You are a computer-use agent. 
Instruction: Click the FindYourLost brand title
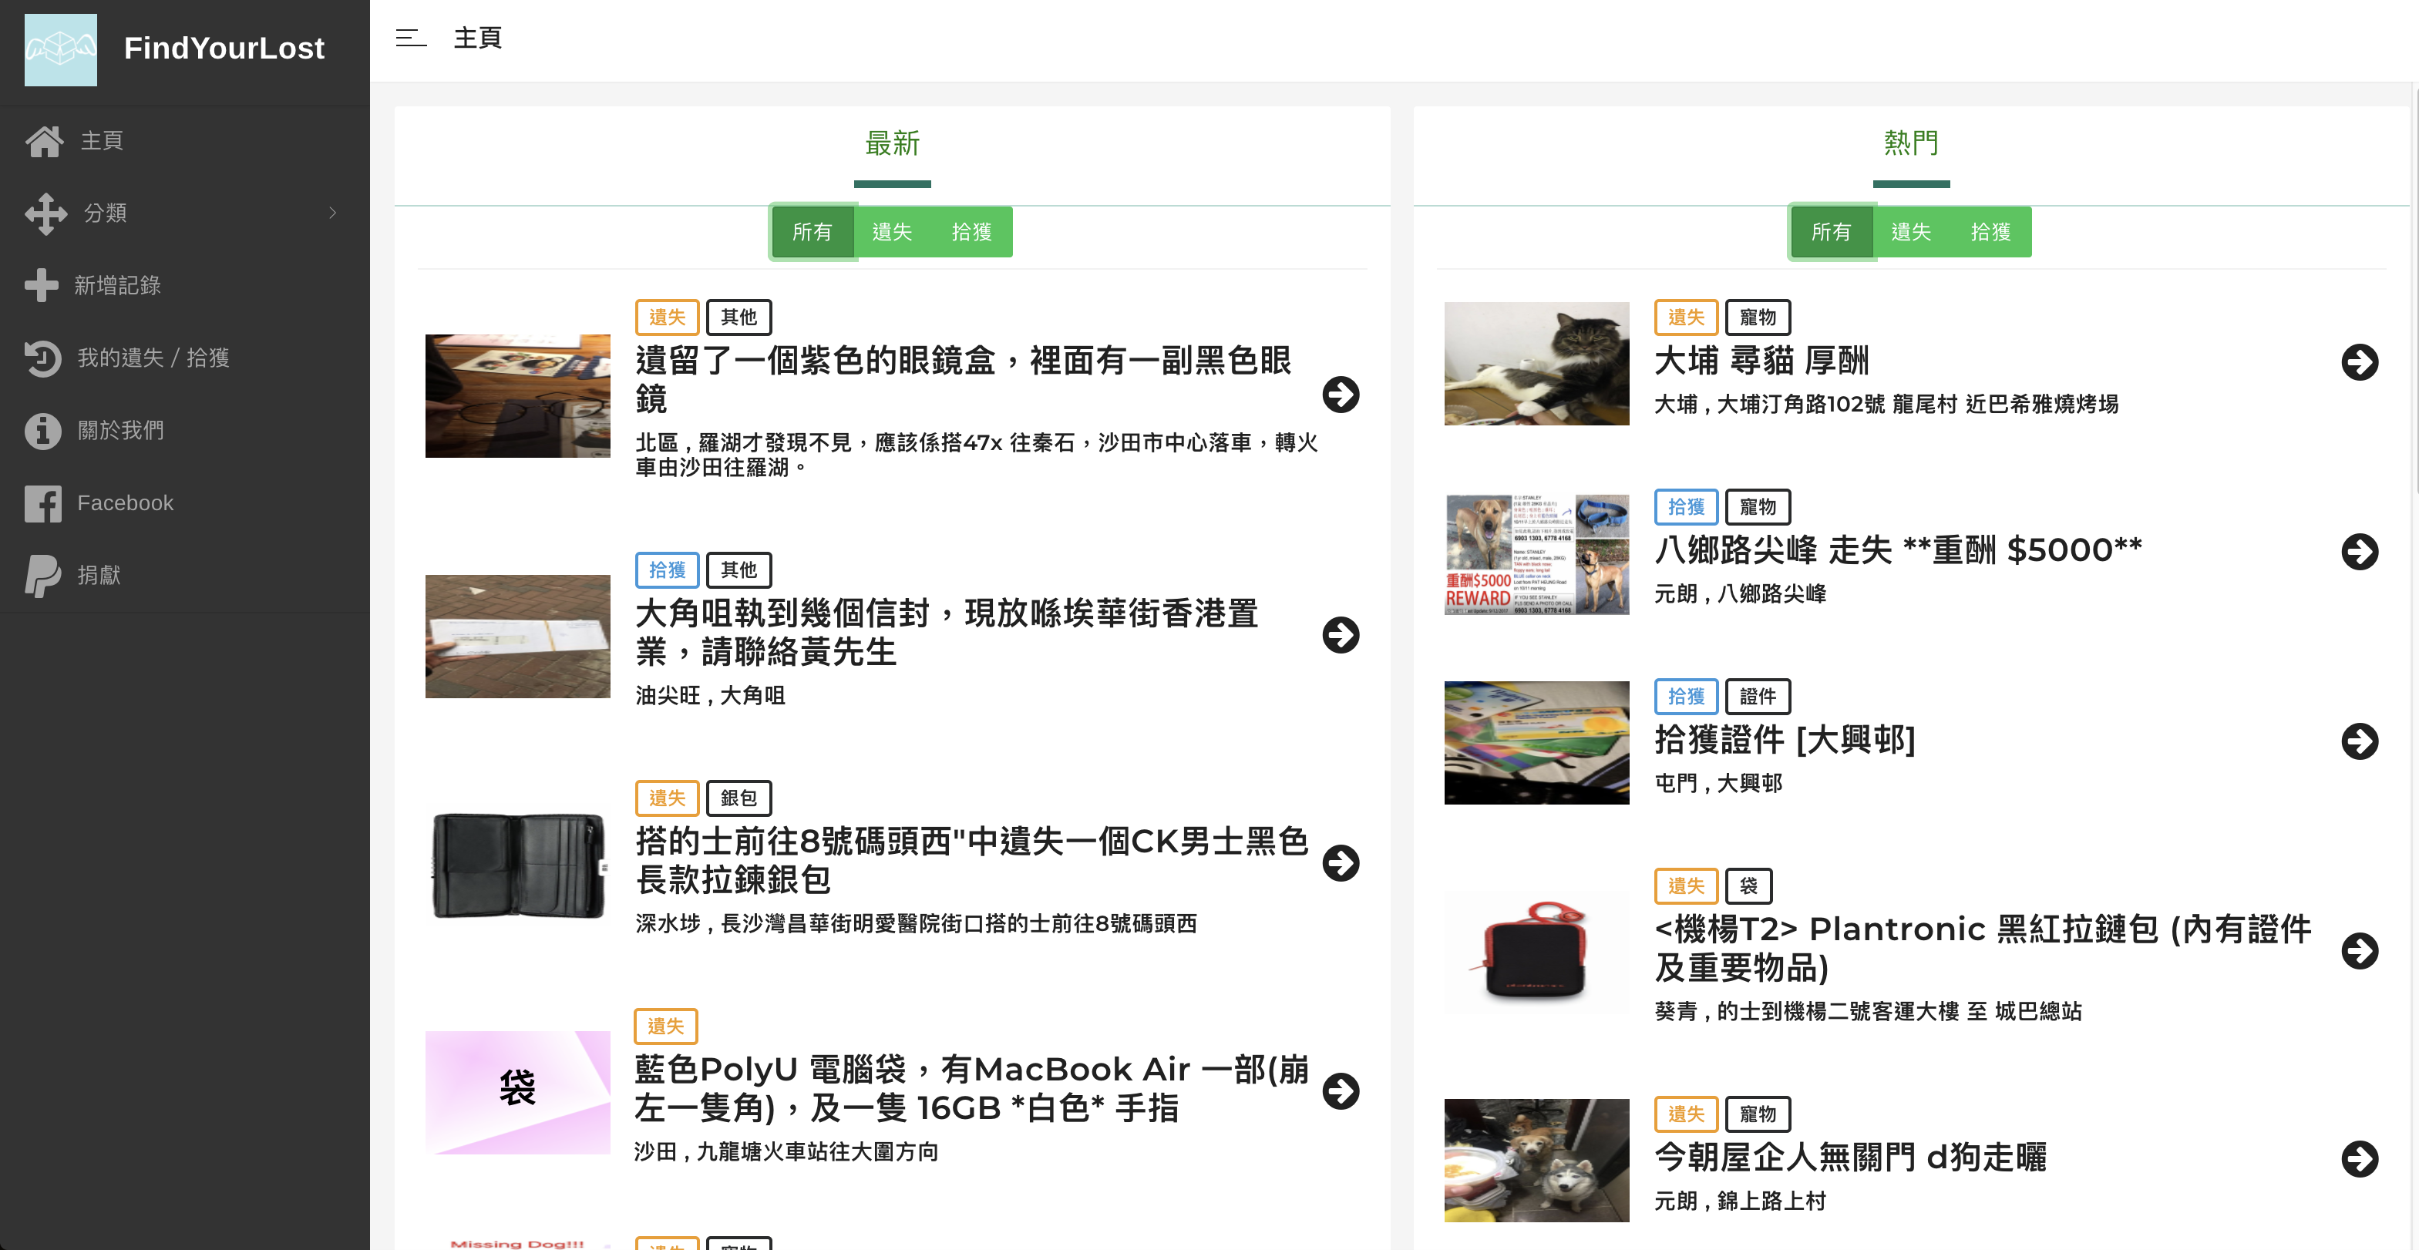tap(224, 48)
